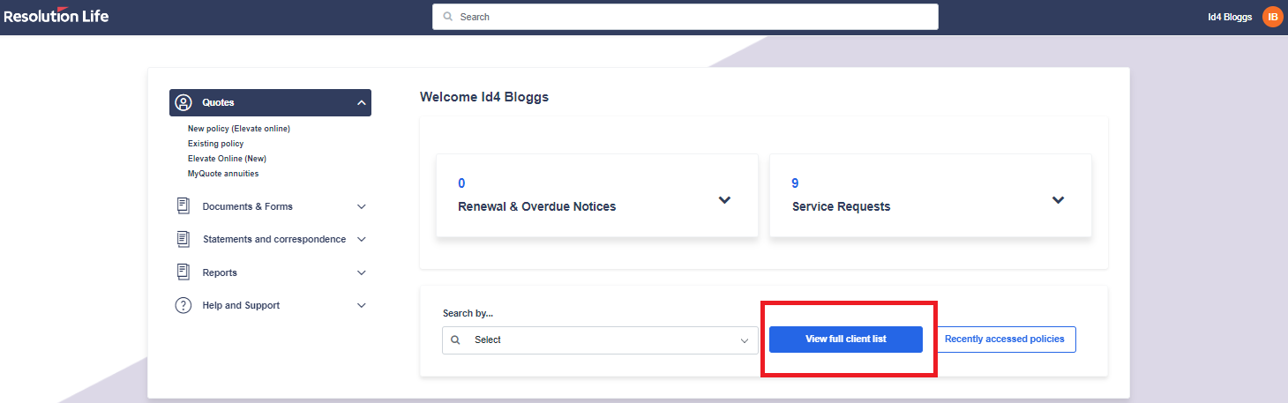Click the Welcome Id4 Bloggs heading

(484, 97)
